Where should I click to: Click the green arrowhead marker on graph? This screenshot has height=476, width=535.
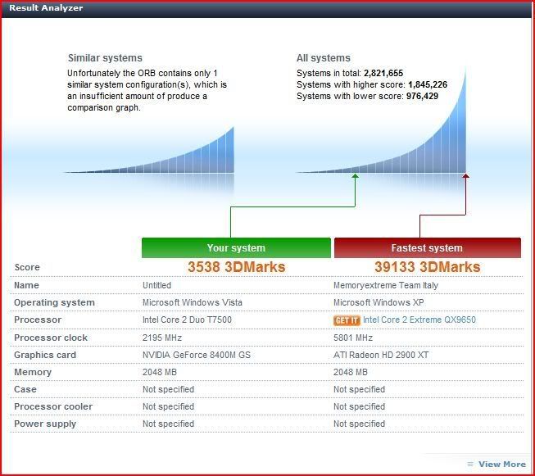pos(356,175)
